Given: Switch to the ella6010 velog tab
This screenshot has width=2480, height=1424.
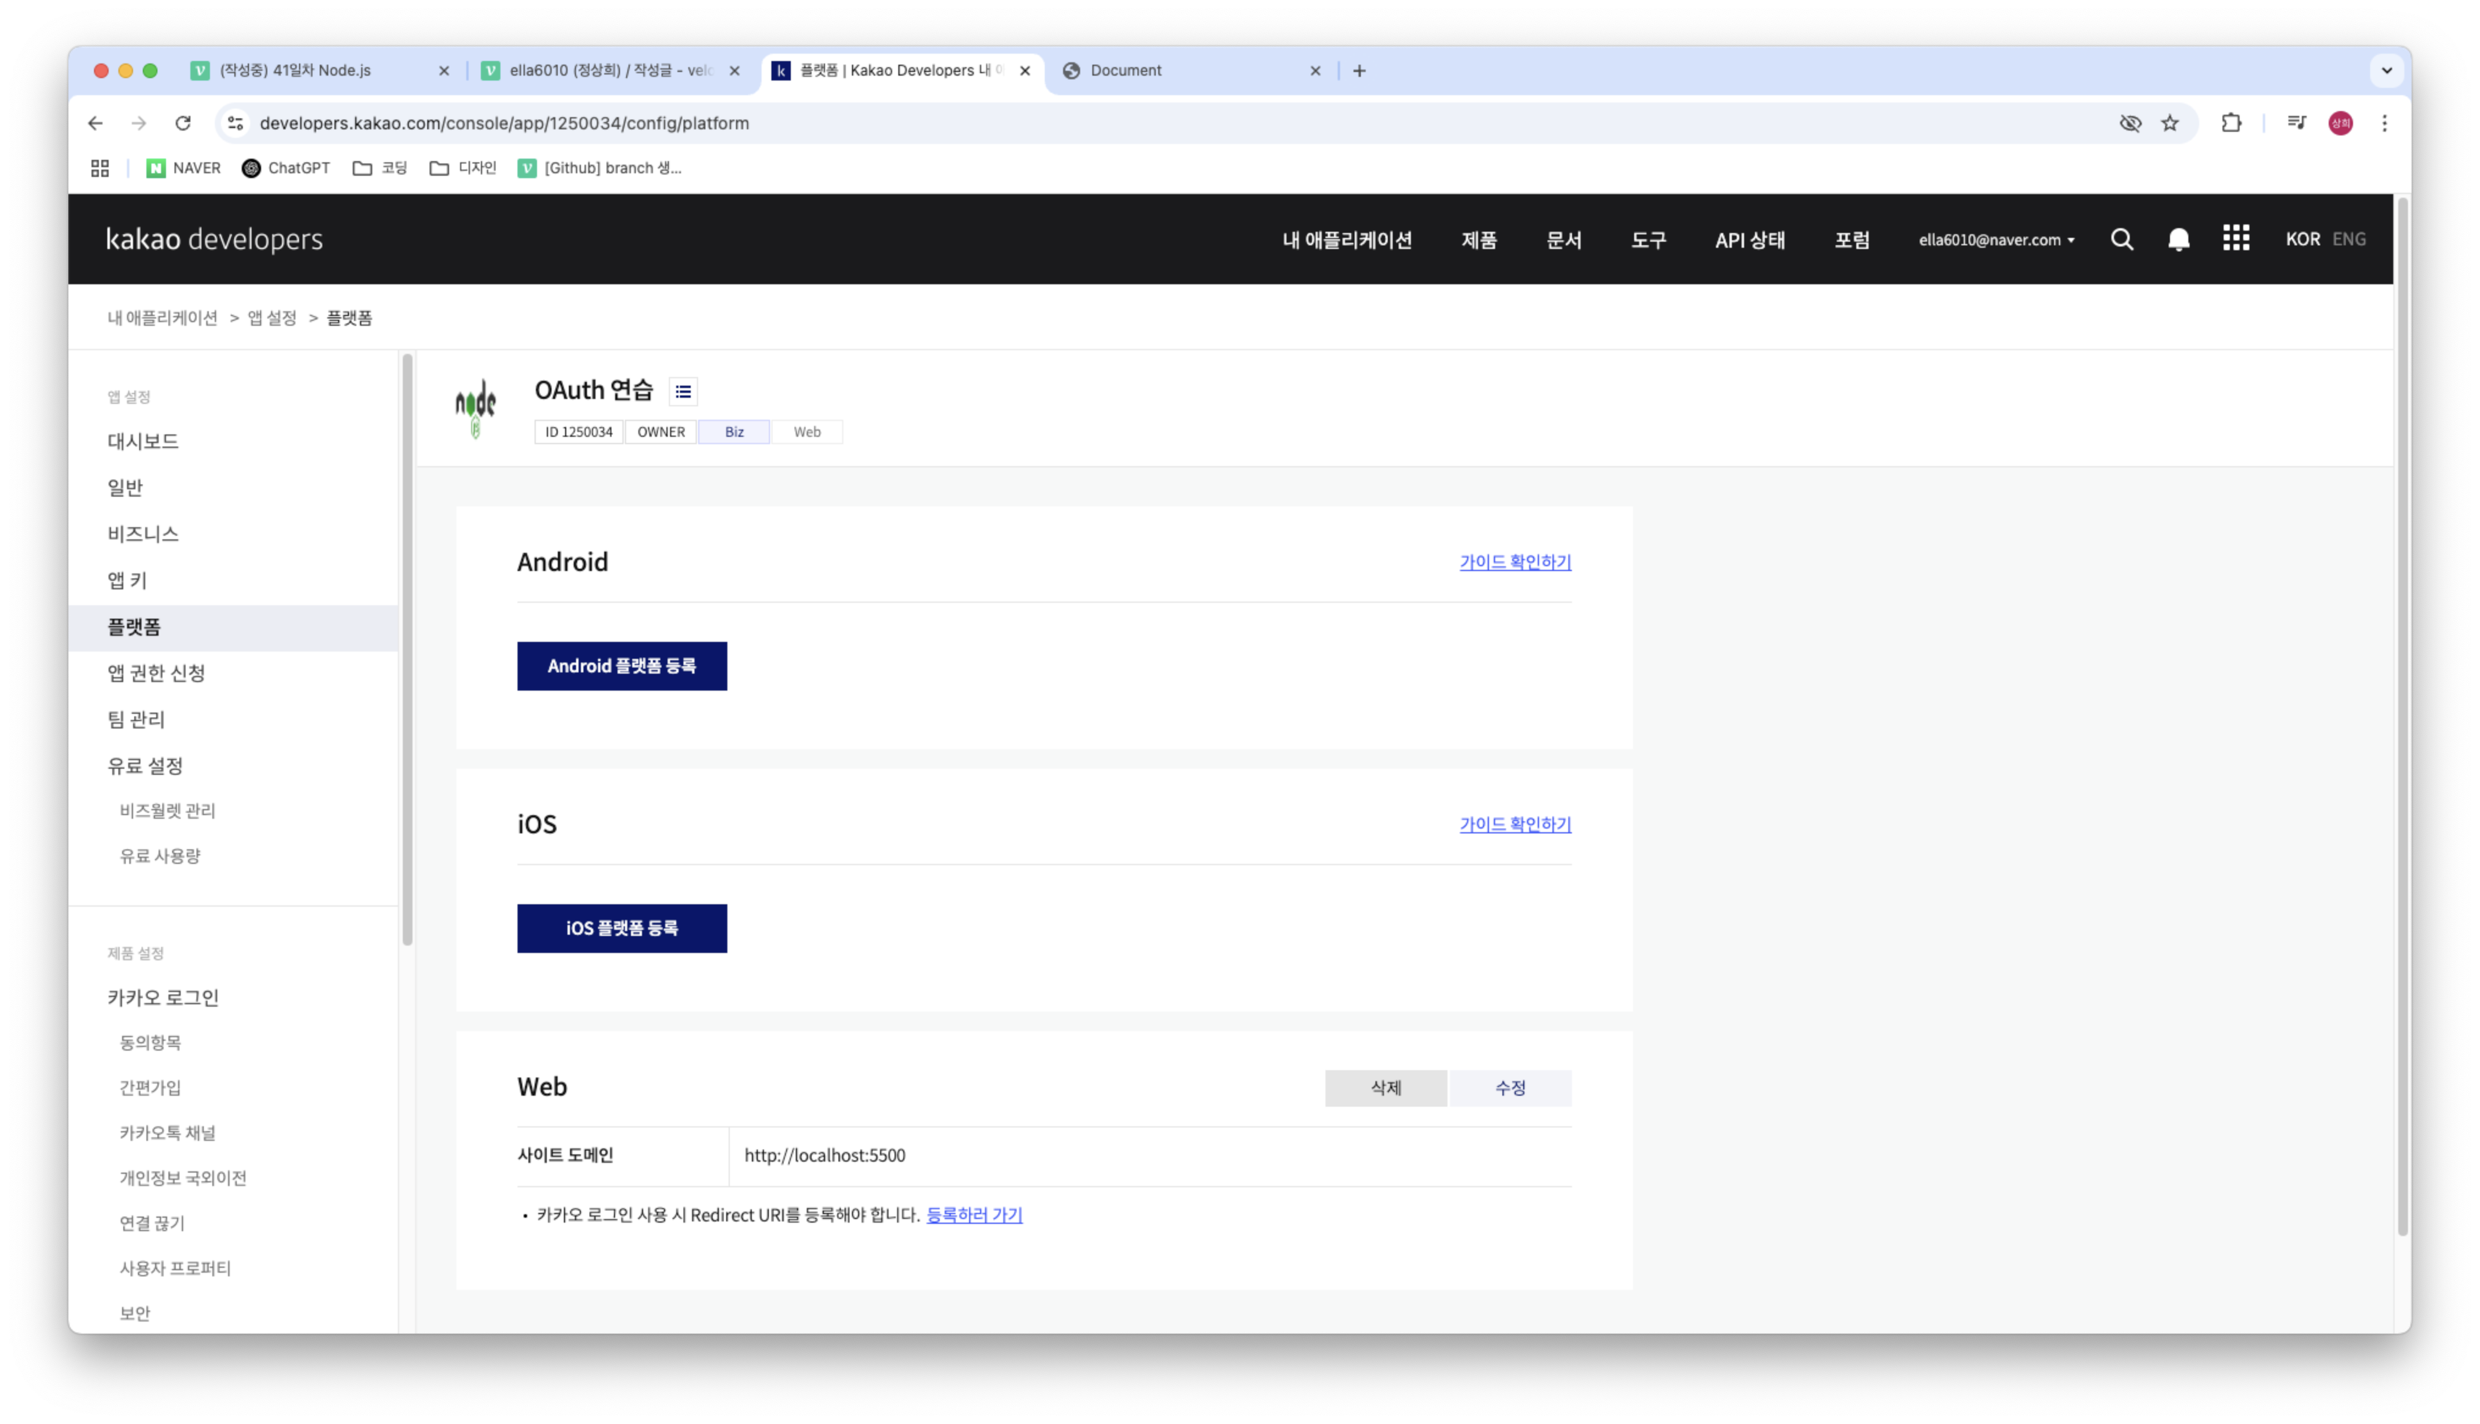Looking at the screenshot, I should (611, 70).
